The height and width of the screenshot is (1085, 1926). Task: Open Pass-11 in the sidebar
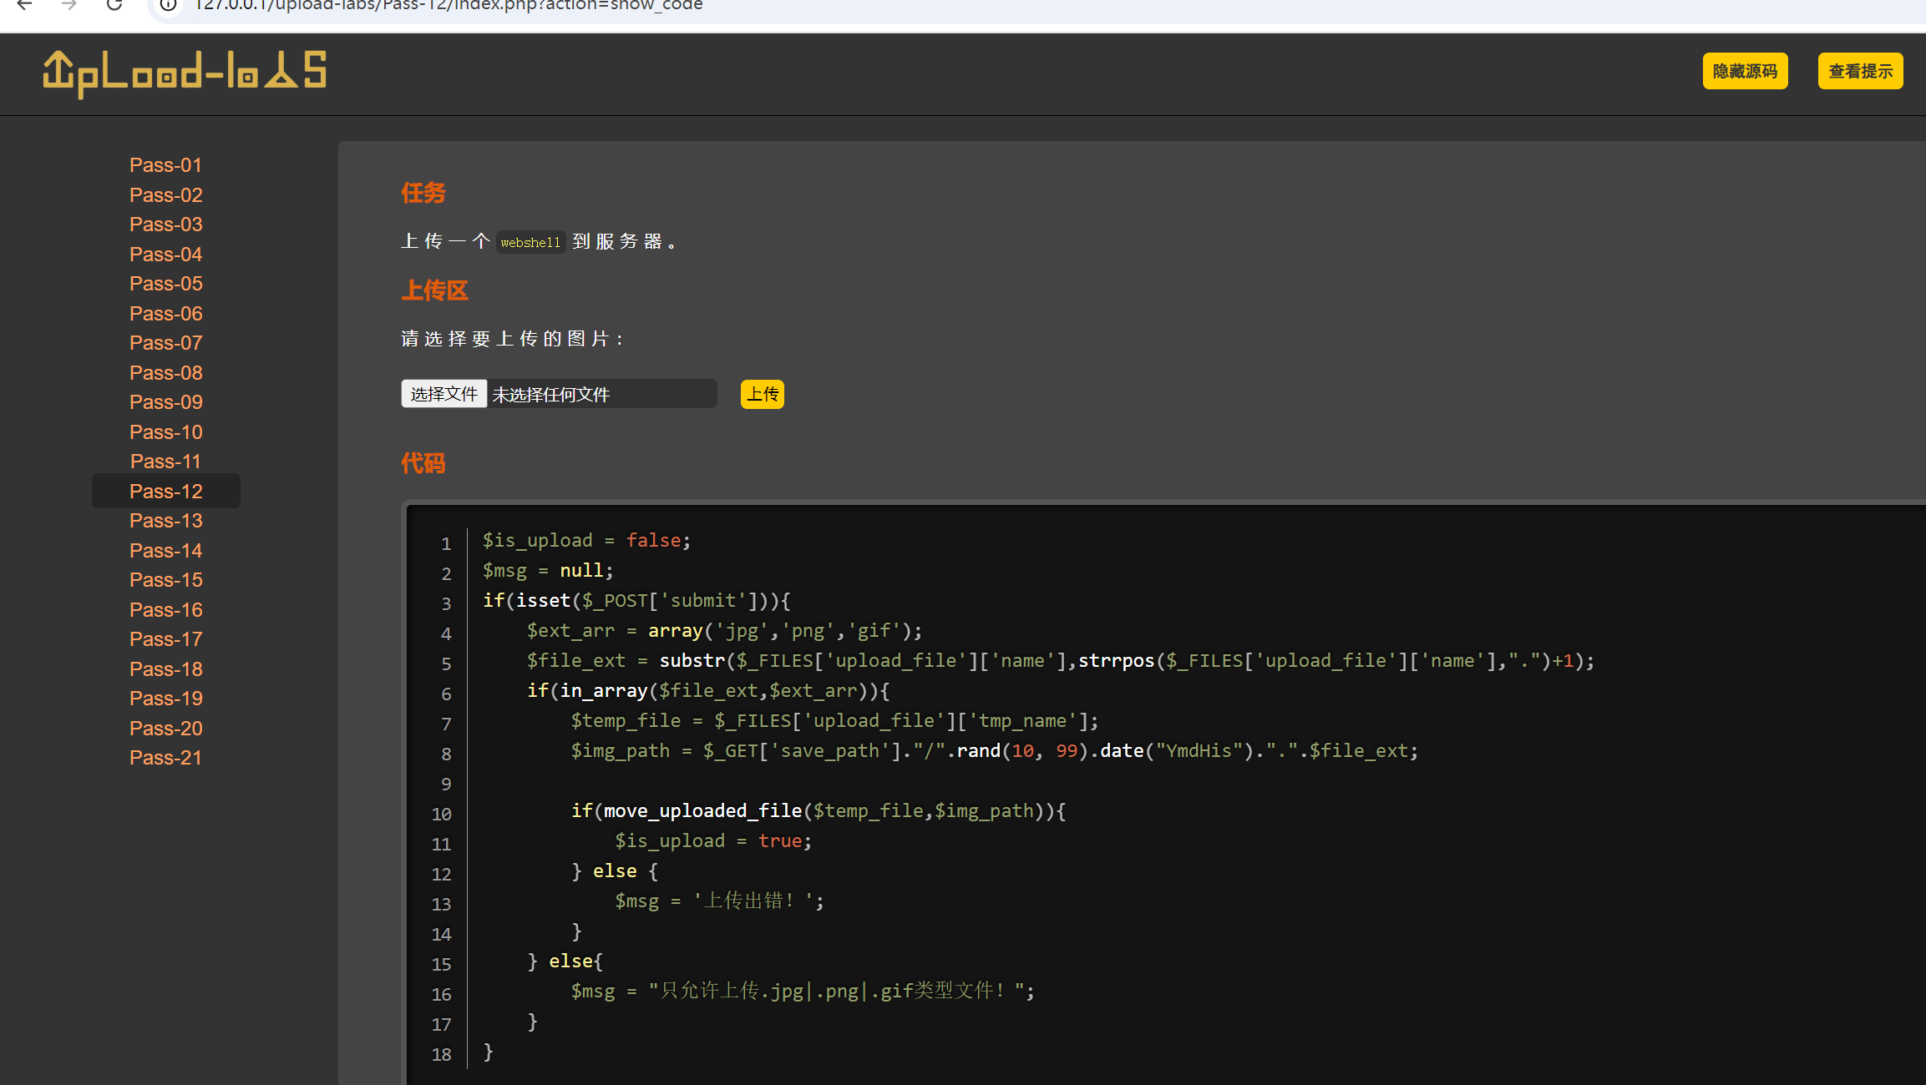click(165, 462)
